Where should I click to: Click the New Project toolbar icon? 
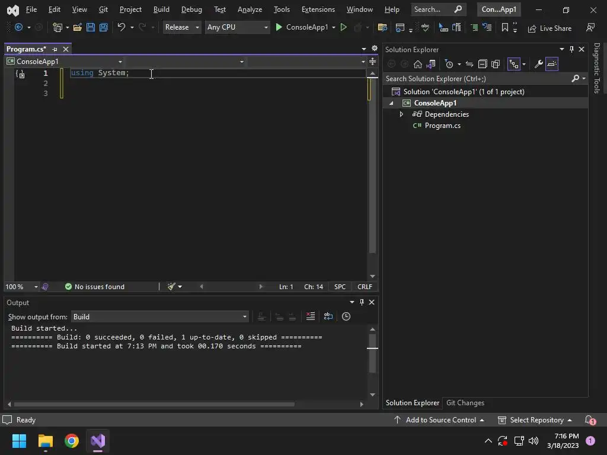tap(57, 27)
